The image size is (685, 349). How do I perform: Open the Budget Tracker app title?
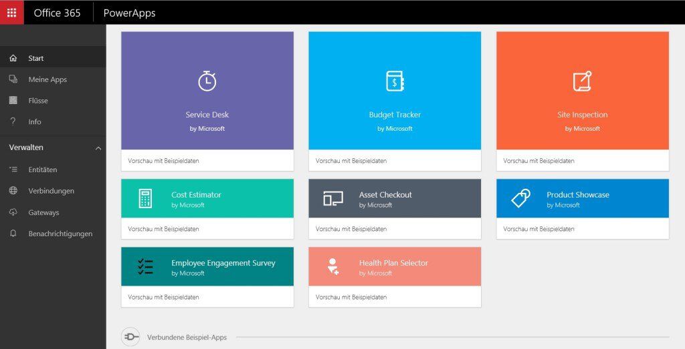(x=395, y=115)
